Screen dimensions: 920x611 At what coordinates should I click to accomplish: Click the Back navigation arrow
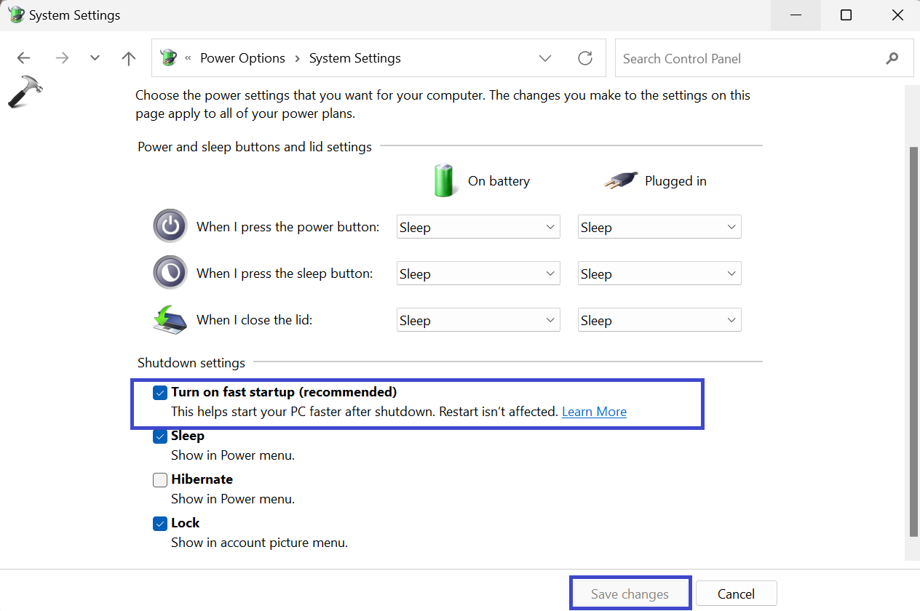(x=24, y=59)
